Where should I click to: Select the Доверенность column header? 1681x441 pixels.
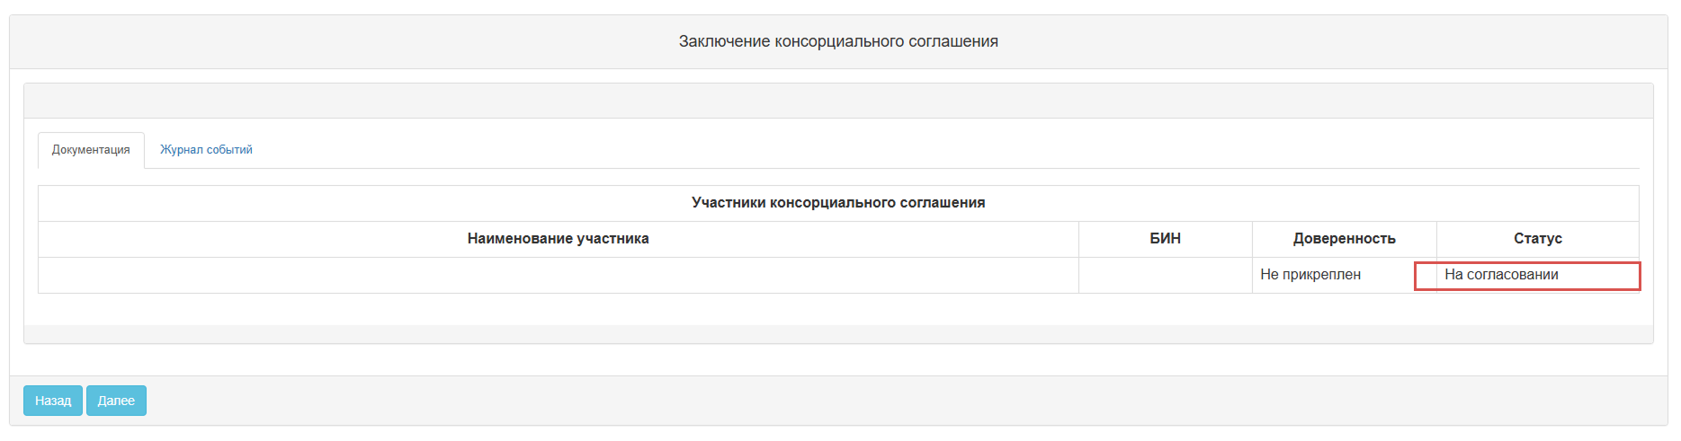click(x=1344, y=239)
